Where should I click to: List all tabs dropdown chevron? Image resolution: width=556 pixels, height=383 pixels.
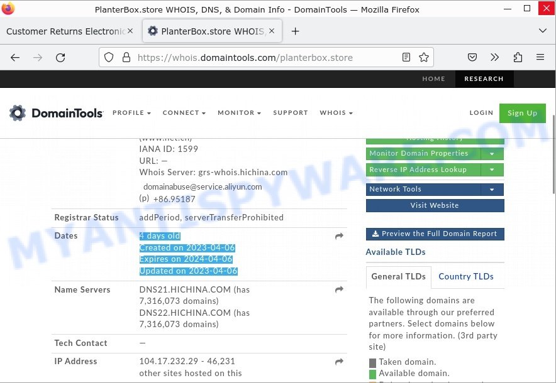click(x=543, y=31)
